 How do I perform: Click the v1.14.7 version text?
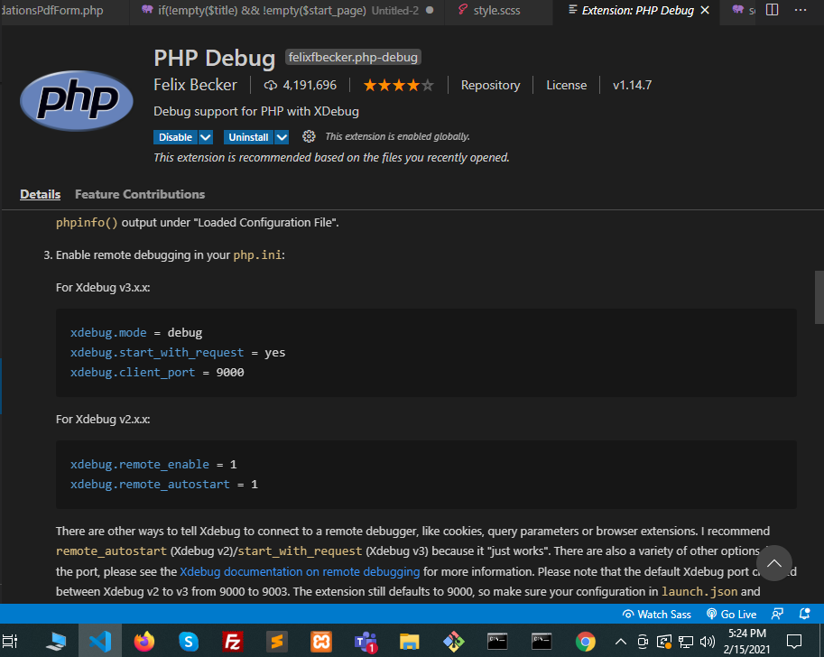pos(632,85)
